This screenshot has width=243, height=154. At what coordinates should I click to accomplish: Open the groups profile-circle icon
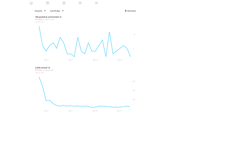80,3
